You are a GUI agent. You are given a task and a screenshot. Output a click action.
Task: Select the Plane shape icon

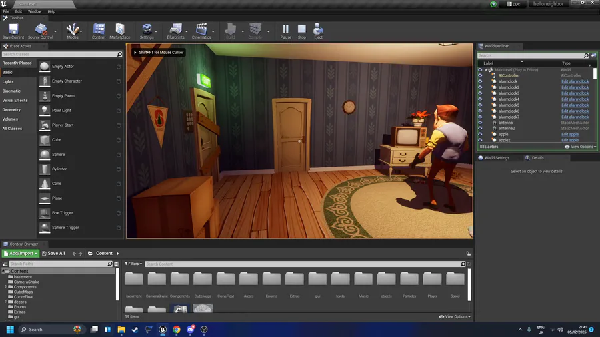(45, 198)
